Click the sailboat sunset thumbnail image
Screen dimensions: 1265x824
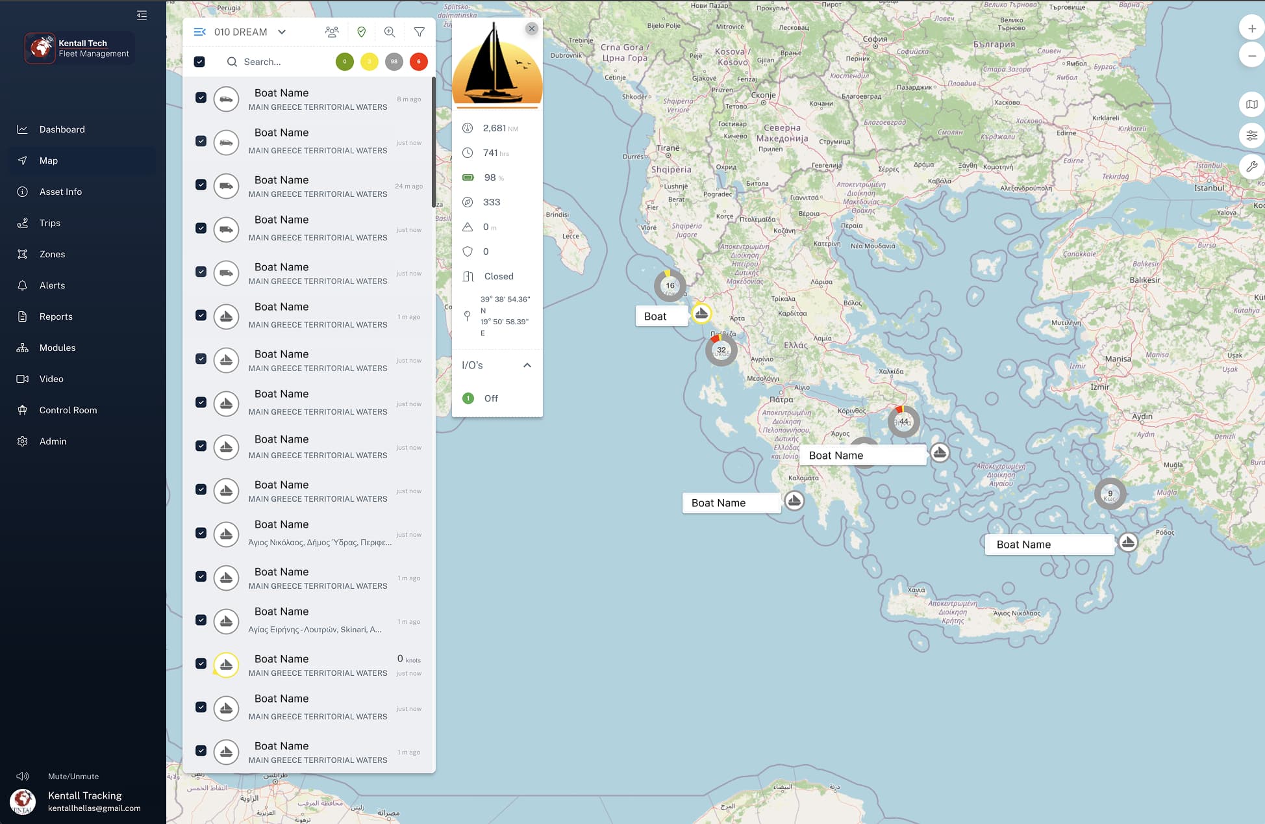click(497, 63)
